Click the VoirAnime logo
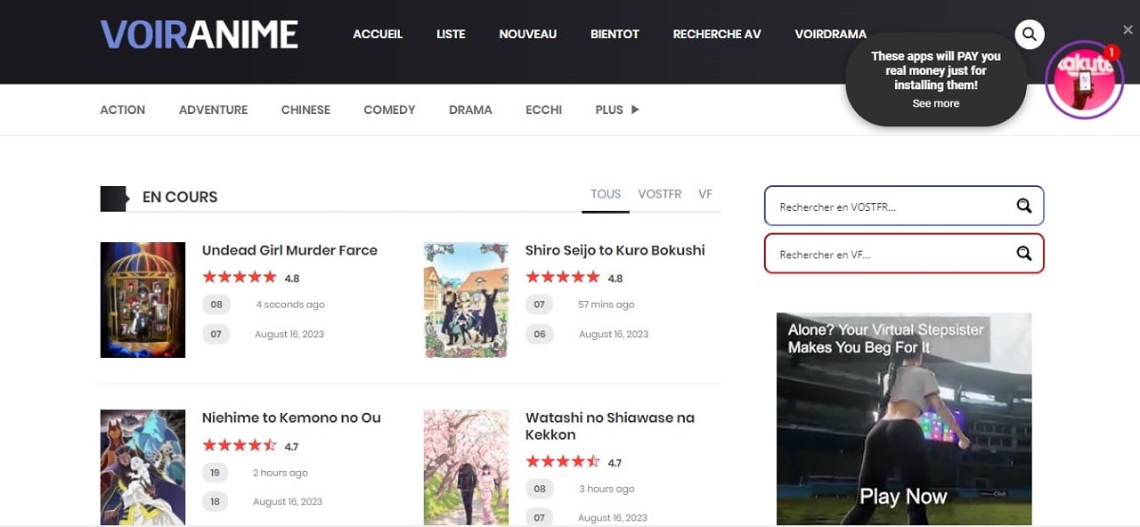 point(199,35)
